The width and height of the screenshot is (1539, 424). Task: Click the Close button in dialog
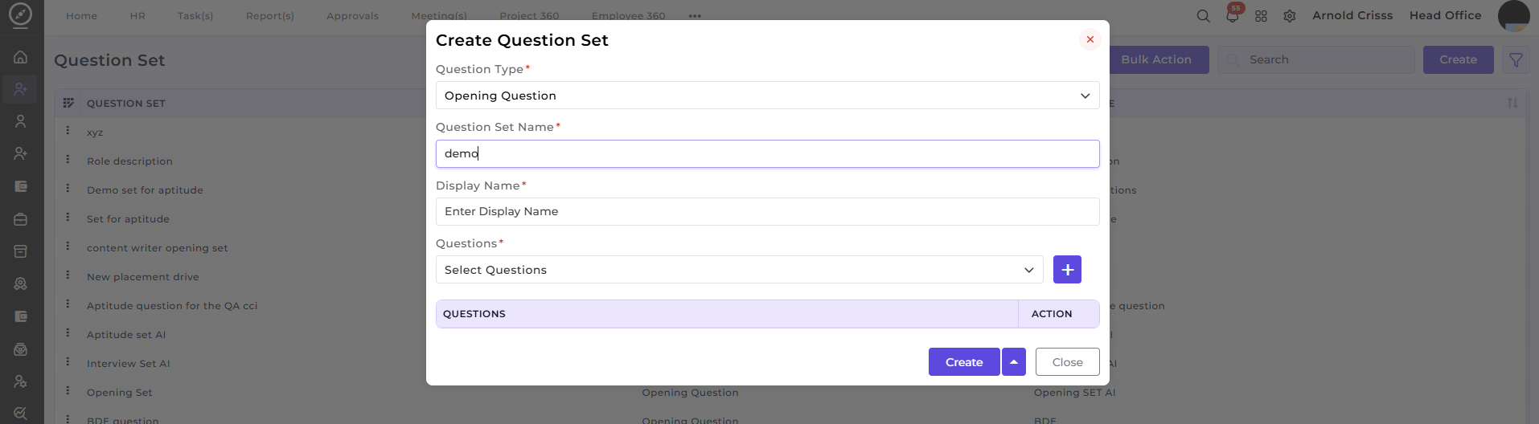[1067, 362]
